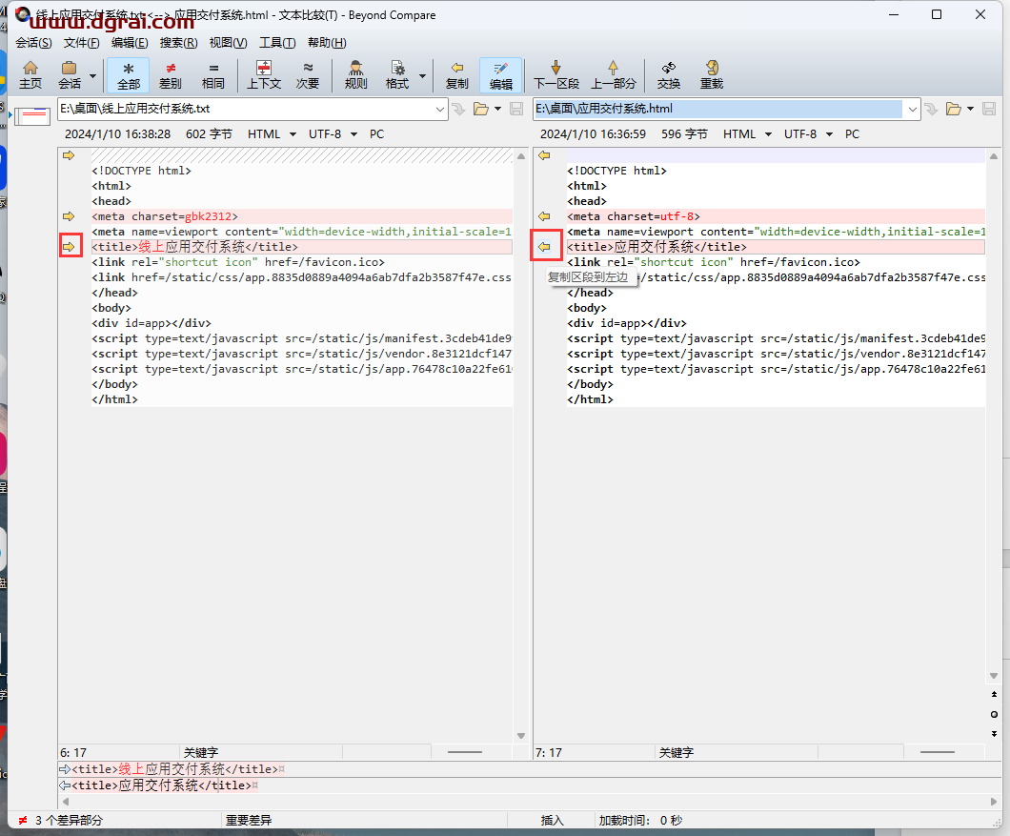The width and height of the screenshot is (1010, 836).
Task: Open right browse-for-file folder icon
Action: tap(954, 109)
